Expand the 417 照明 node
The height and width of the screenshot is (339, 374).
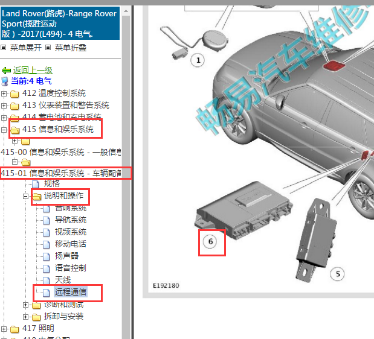click(x=4, y=329)
